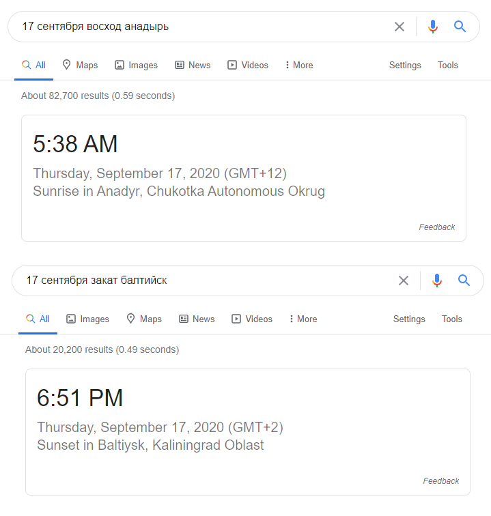
Task: Open Settings in top results bar
Action: [x=405, y=66]
